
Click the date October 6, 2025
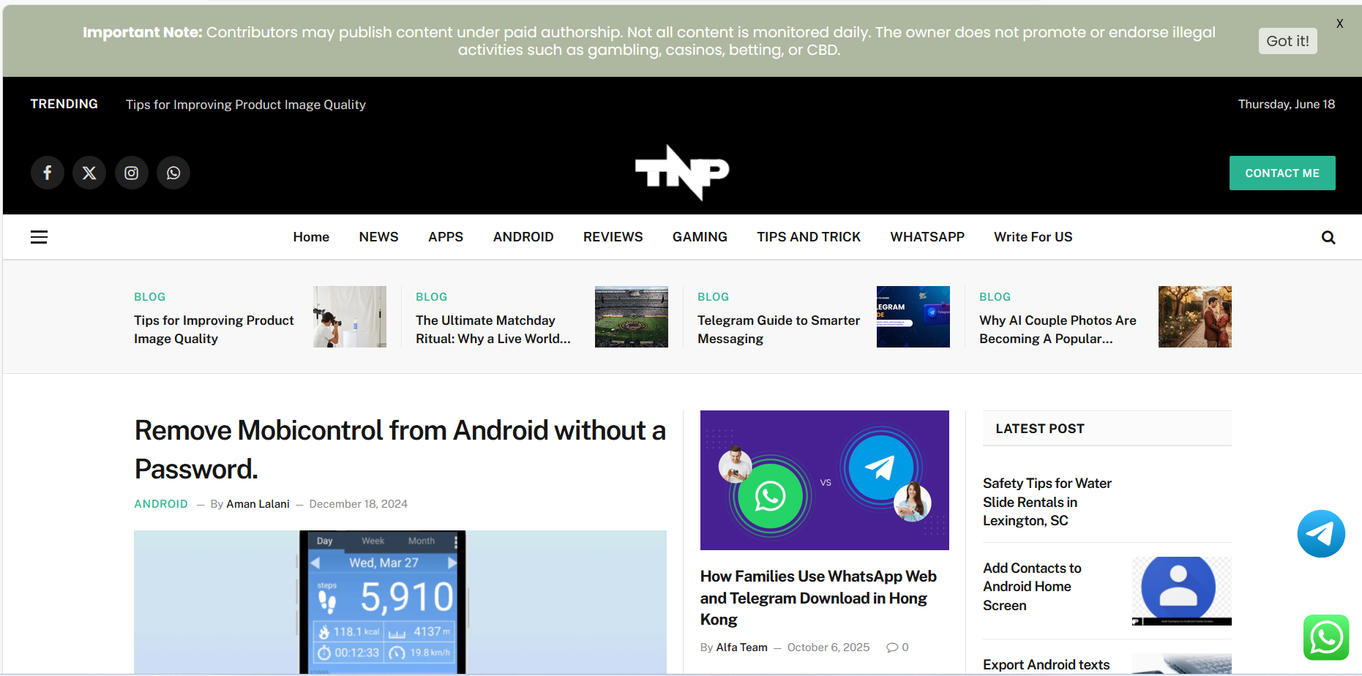click(x=828, y=647)
